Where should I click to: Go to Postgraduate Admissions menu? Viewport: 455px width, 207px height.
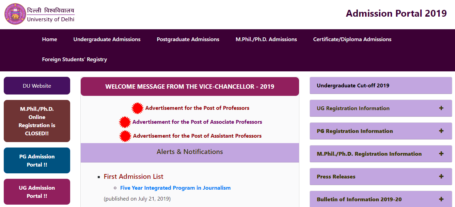click(188, 39)
